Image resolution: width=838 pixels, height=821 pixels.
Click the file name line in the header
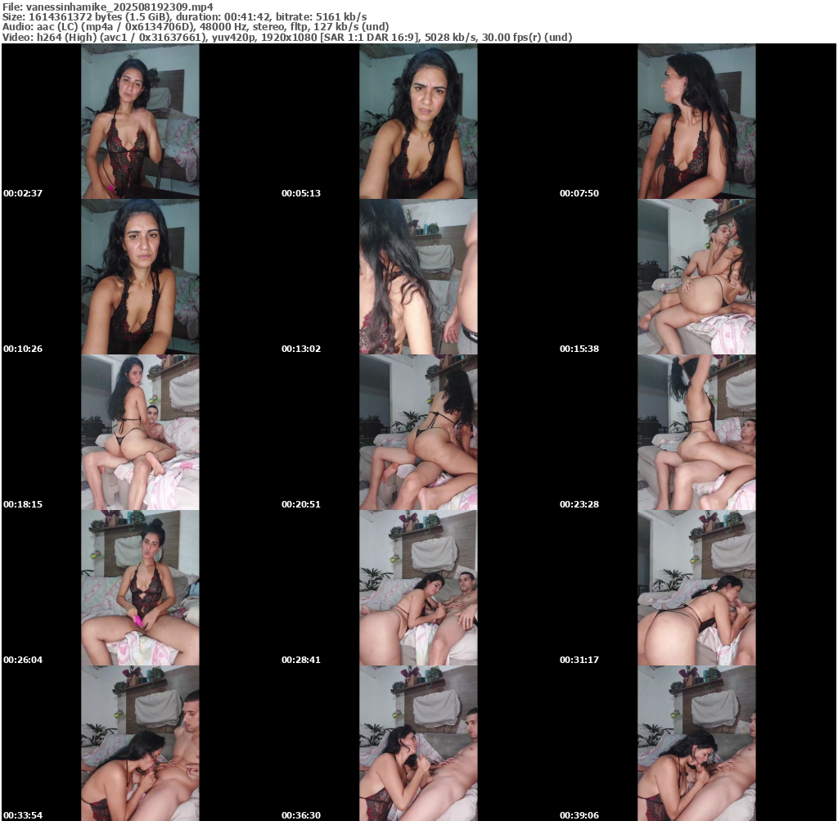tap(107, 7)
